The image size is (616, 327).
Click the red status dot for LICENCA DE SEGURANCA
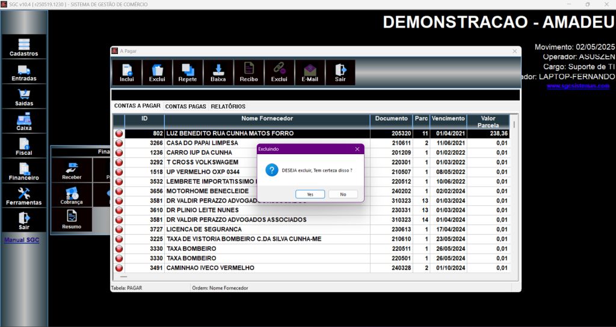[119, 229]
